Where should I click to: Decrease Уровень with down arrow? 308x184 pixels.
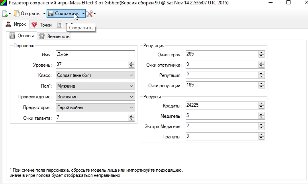pos(131,66)
